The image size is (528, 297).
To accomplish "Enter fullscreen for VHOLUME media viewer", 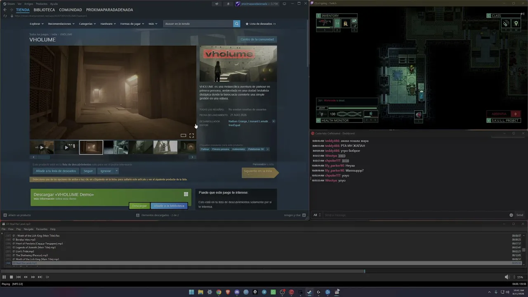I will 191,135.
